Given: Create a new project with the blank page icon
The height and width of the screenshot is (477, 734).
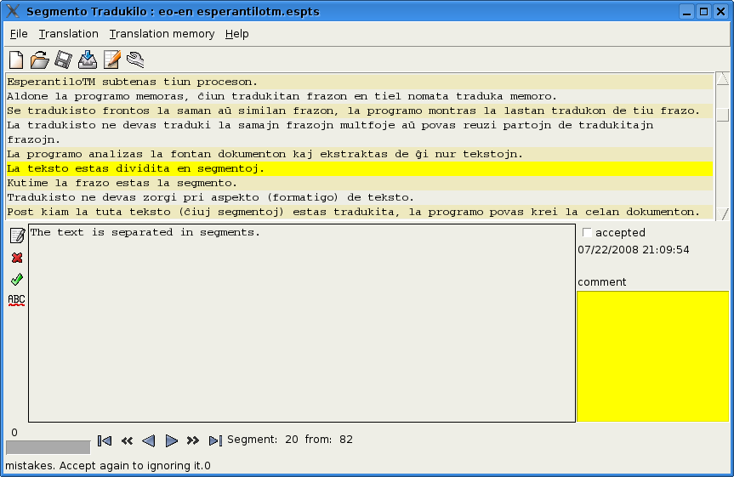Looking at the screenshot, I should tap(15, 60).
